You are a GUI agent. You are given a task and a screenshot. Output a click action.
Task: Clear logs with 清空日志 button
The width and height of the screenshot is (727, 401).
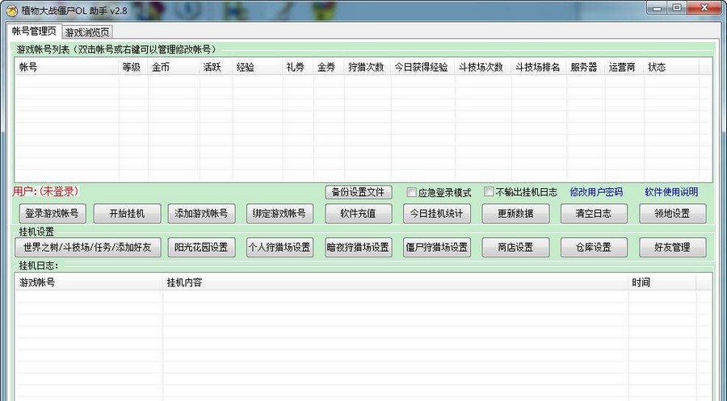tap(594, 214)
